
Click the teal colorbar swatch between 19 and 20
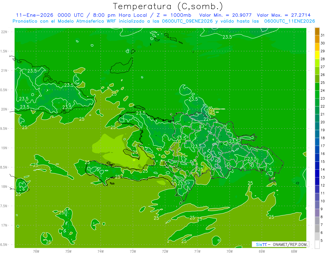click(x=317, y=126)
